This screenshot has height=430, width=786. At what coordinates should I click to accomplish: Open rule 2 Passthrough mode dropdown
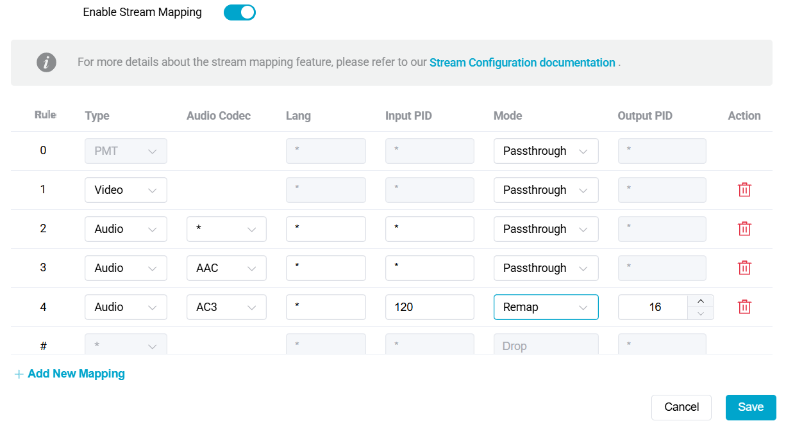pyautogui.click(x=546, y=229)
